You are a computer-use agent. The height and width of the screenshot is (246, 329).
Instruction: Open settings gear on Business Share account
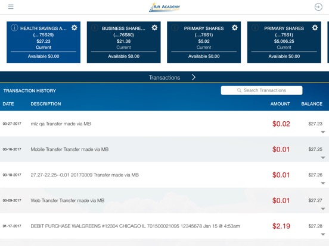point(154,27)
